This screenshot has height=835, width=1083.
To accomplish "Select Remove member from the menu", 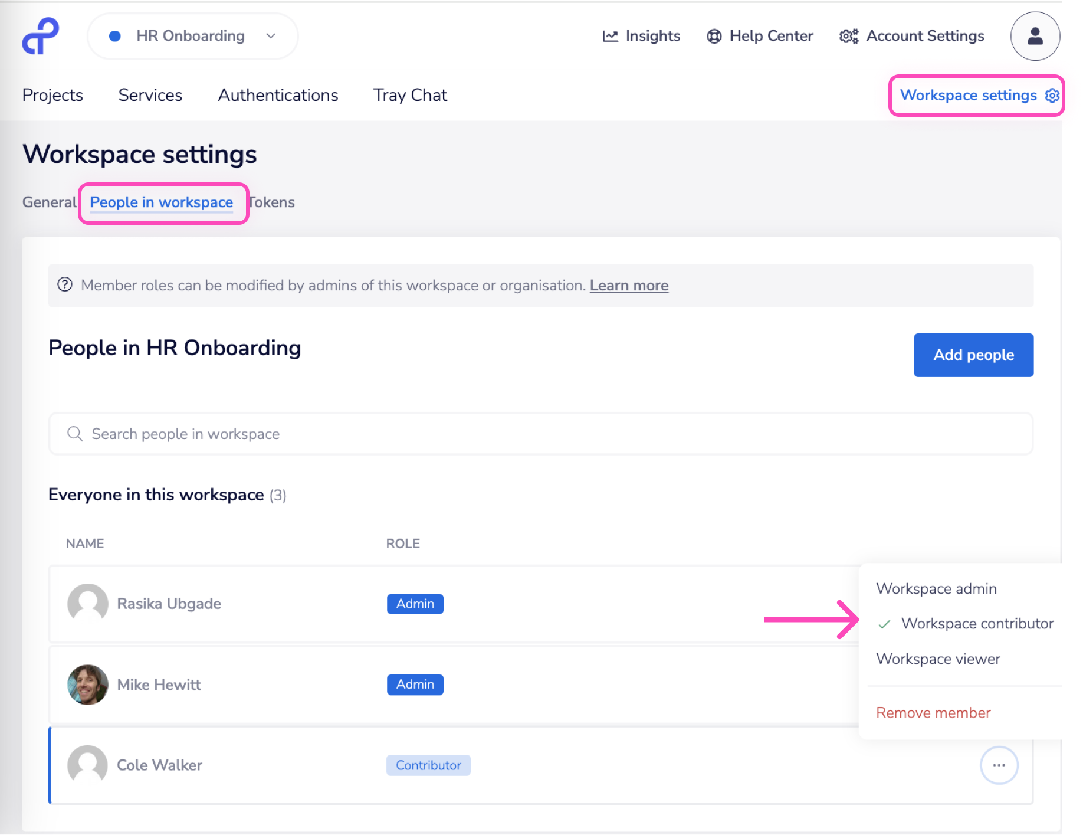I will pyautogui.click(x=933, y=713).
